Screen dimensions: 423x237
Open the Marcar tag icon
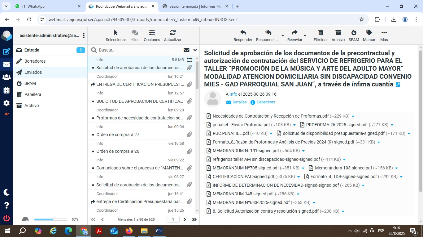[369, 33]
